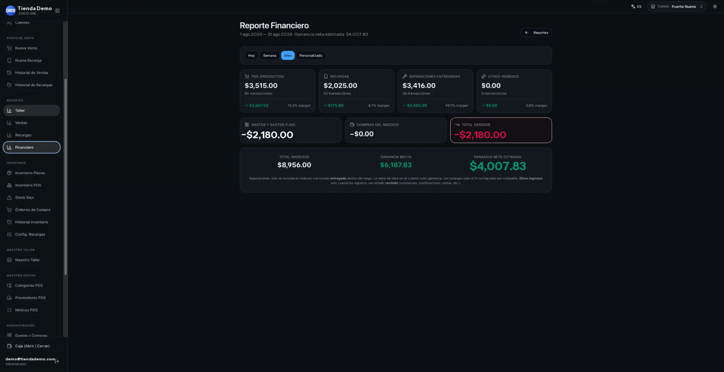Click Gastos y Gastos Fijos -$2,180.00 card

point(291,130)
